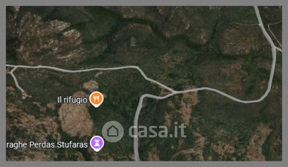Click the road at the map's top edge
The height and width of the screenshot is (167, 288).
point(256,9)
